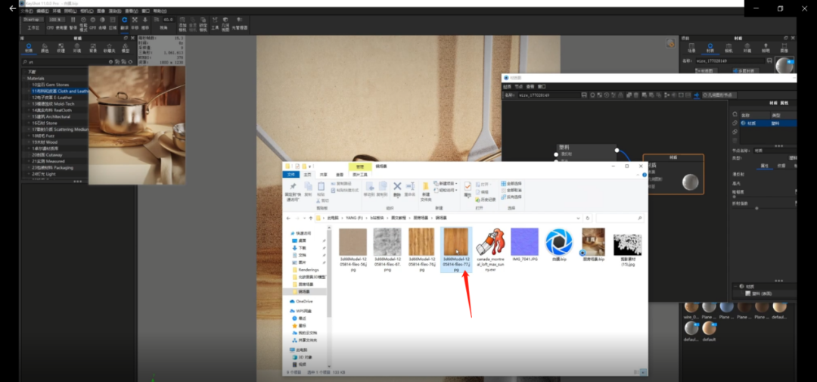Image resolution: width=817 pixels, height=382 pixels.
Task: Open the 100% CPU usage dropdown
Action: coord(57,19)
